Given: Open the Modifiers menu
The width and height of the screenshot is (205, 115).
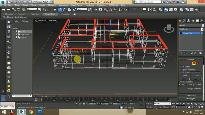Looking at the screenshot, I should 52,5.
